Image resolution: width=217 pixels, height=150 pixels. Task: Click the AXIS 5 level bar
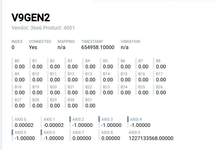pos(13,132)
